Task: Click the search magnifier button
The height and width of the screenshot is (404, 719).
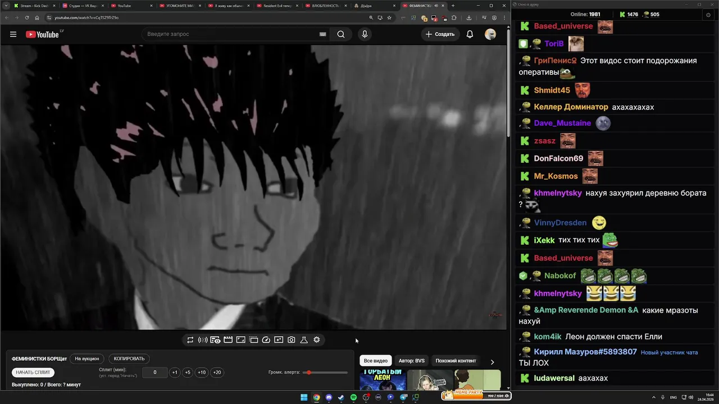Action: [x=341, y=34]
